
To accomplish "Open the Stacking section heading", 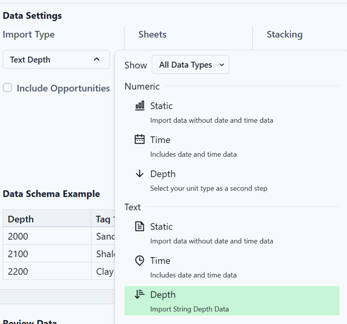I will tap(284, 34).
